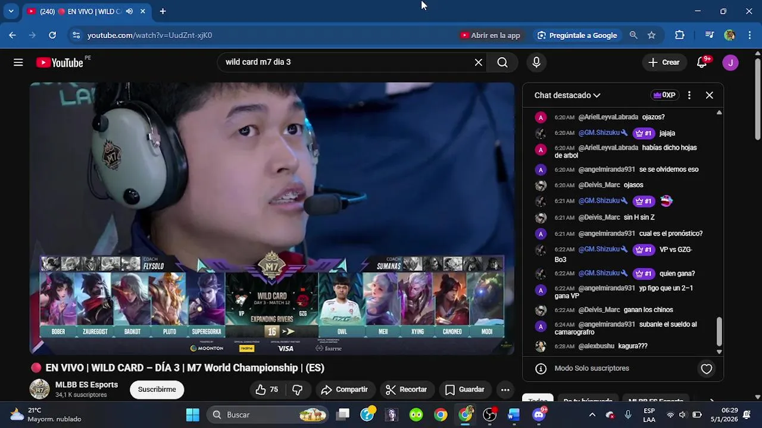Click Pregúntale a Google button
This screenshot has height=428, width=762.
[x=577, y=35]
